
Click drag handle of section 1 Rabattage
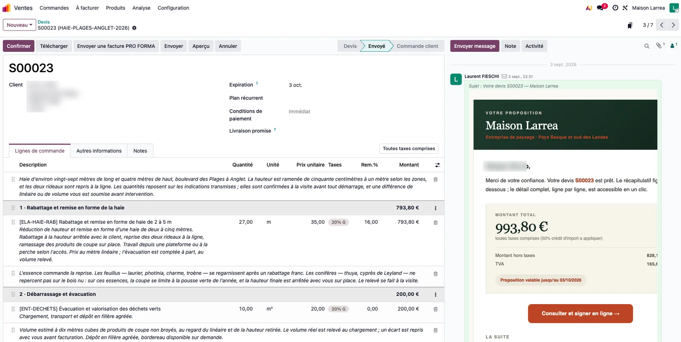click(x=13, y=208)
